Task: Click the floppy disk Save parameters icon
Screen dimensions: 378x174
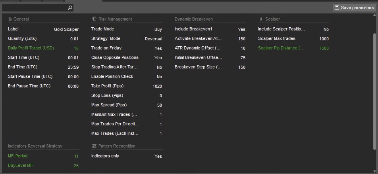Action: pyautogui.click(x=337, y=8)
